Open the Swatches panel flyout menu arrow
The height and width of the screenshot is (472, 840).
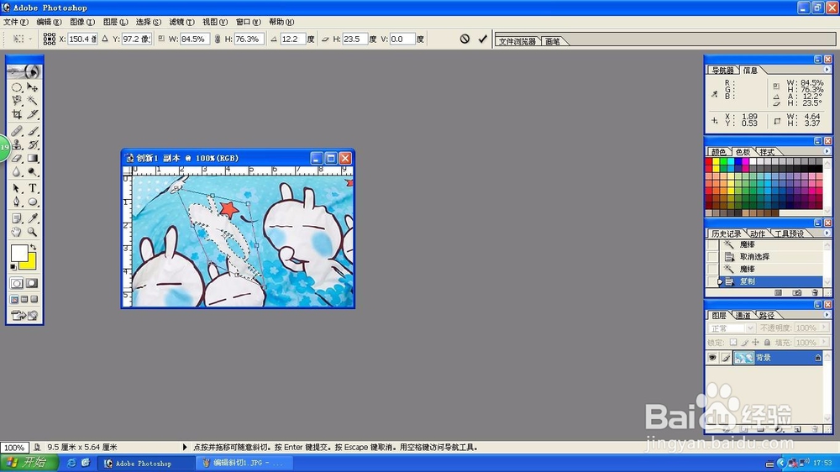tap(826, 151)
